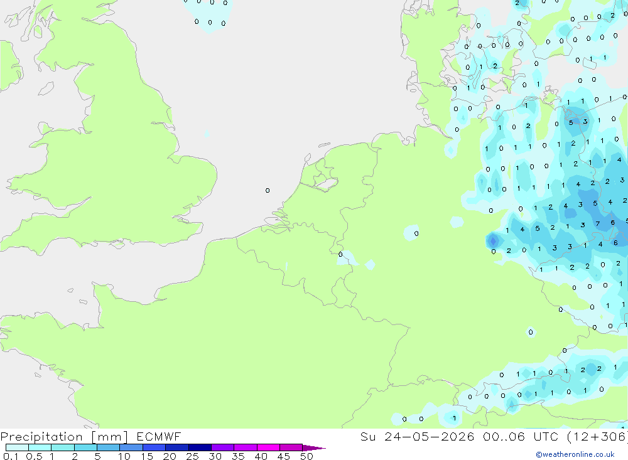Screen dimensions: 628x460
Task: Click the legend label '0.5'
Action: pyautogui.click(x=34, y=456)
